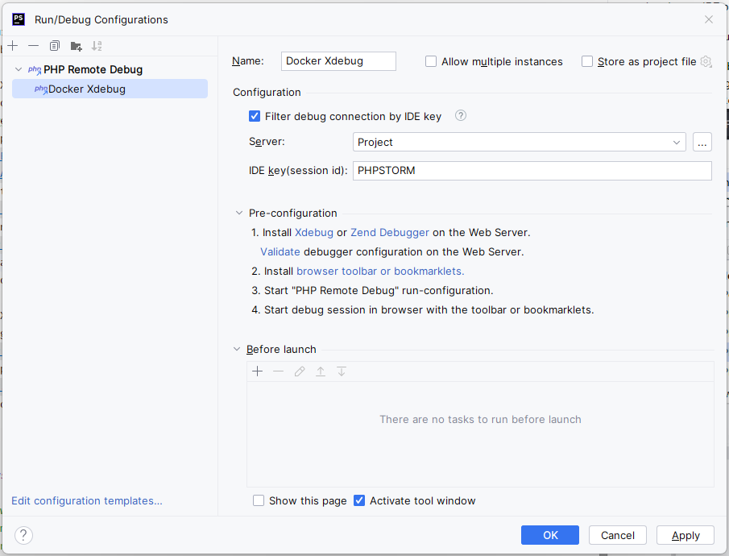This screenshot has width=729, height=556.
Task: Open Store as project file settings gear
Action: pos(706,61)
